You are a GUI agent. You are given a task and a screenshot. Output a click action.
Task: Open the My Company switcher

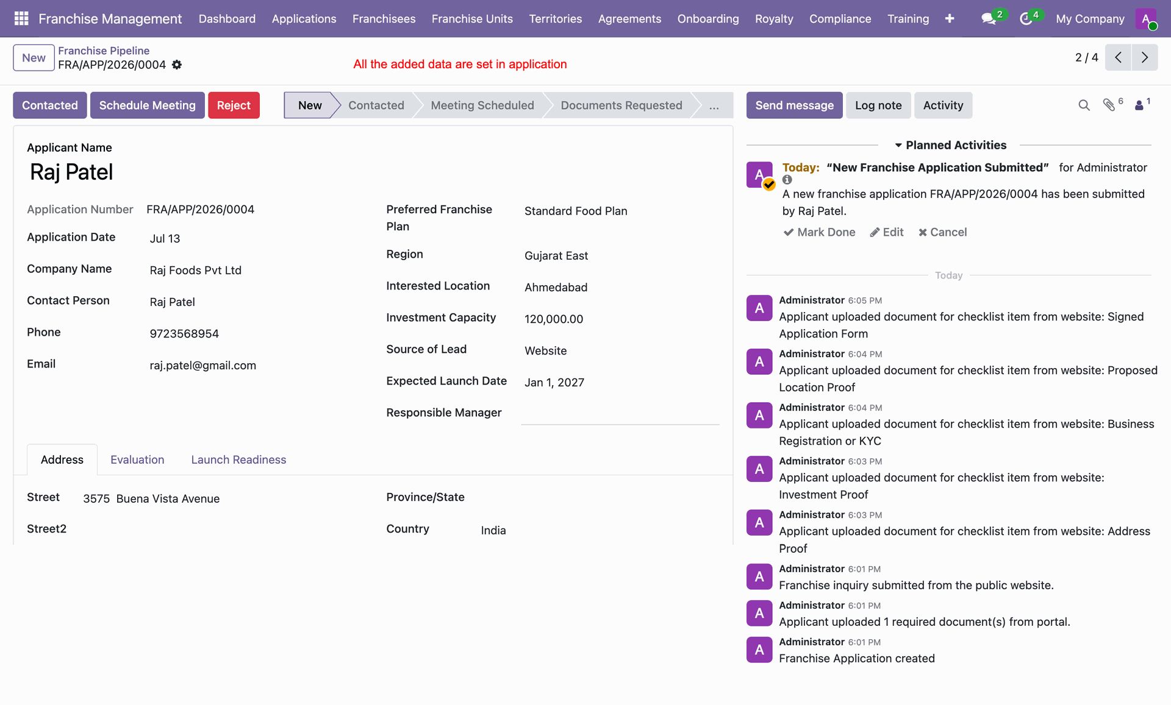coord(1090,19)
